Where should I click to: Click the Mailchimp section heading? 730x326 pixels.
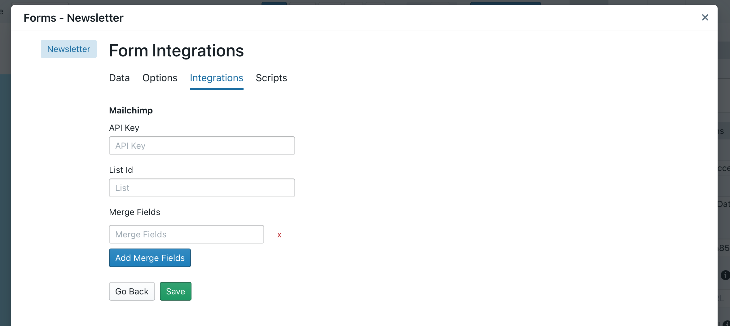[131, 110]
